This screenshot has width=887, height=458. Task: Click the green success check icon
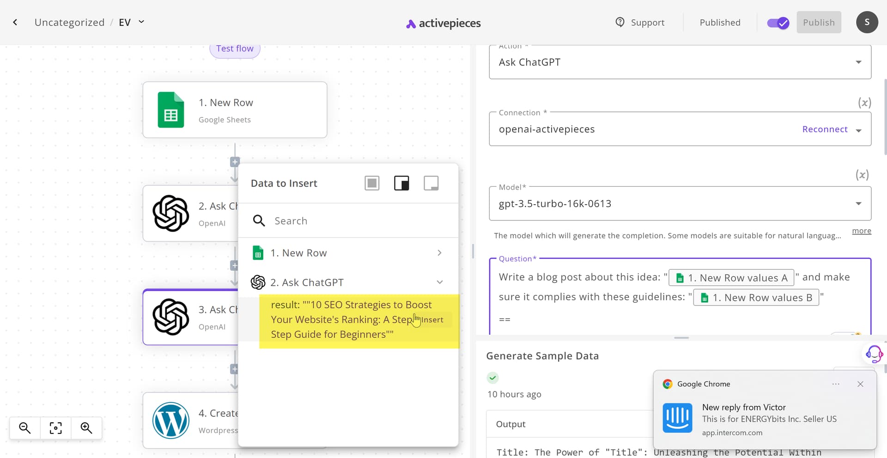[x=492, y=378]
